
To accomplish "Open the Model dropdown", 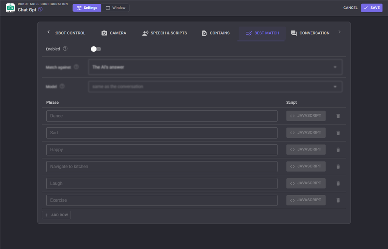I will pyautogui.click(x=215, y=86).
